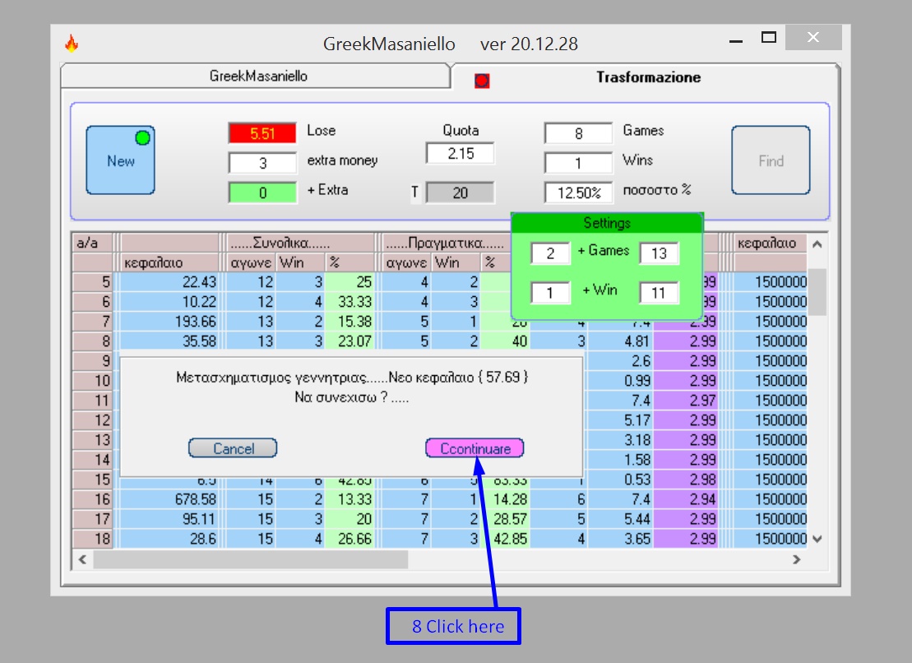The height and width of the screenshot is (663, 912).
Task: Cancel the transformation dialog
Action: [233, 448]
